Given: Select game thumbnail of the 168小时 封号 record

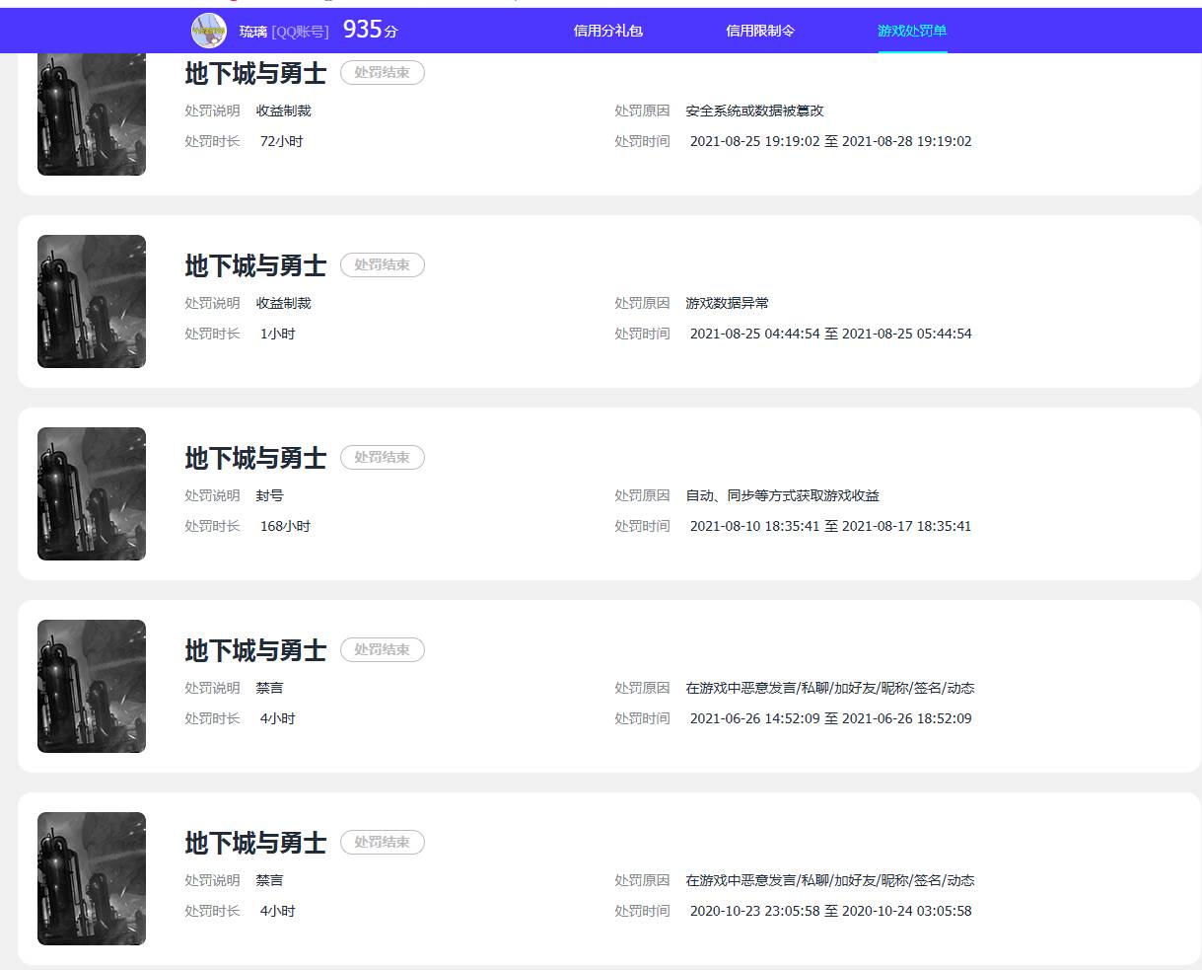Looking at the screenshot, I should point(92,493).
